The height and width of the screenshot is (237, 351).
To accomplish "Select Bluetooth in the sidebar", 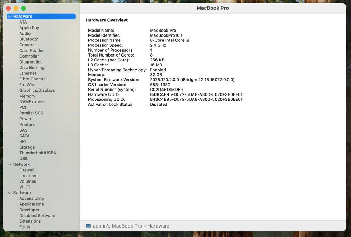I will (29, 39).
